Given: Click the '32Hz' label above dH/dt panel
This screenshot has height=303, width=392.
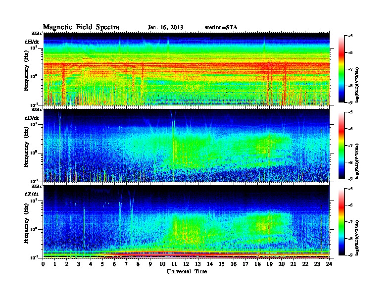Looking at the screenshot, I should coord(37,33).
